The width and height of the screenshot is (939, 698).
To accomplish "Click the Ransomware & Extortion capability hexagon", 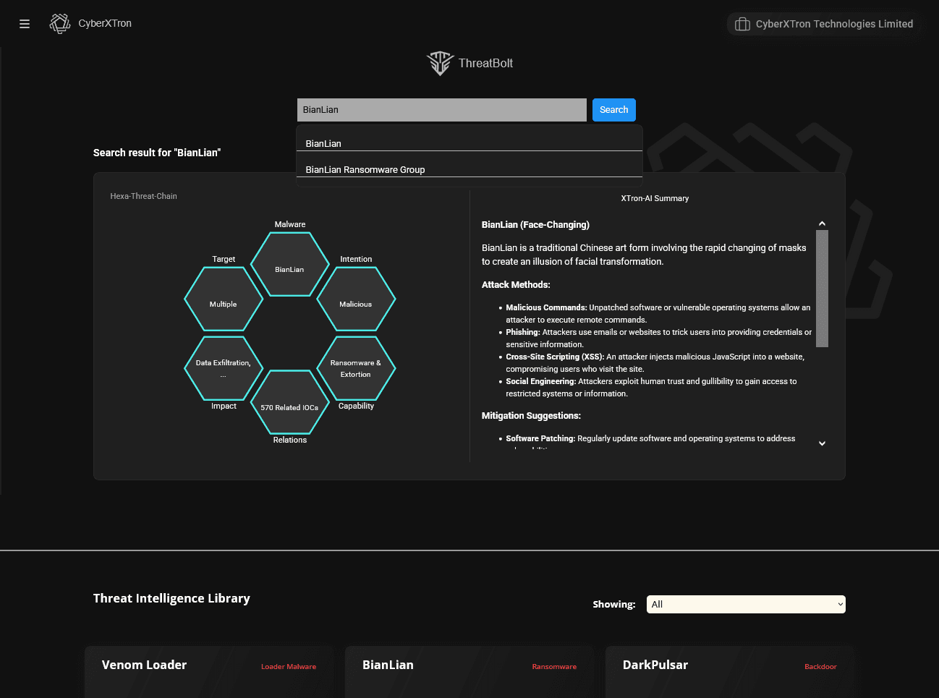I will coord(356,369).
